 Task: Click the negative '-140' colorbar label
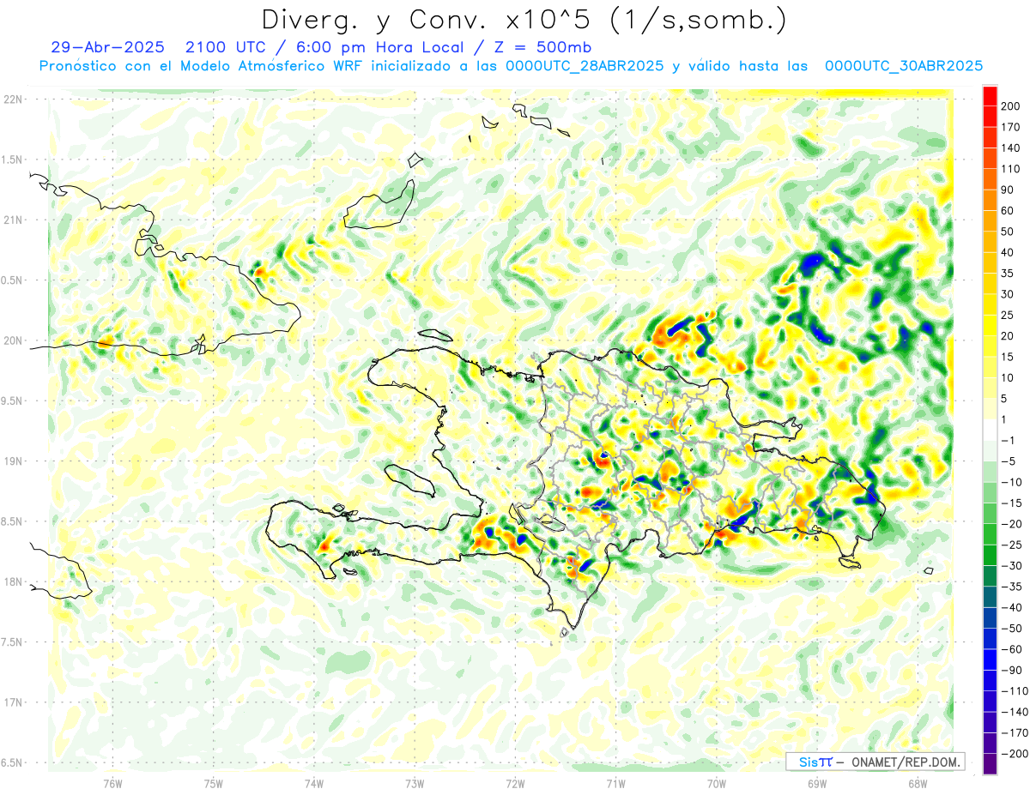1014,712
